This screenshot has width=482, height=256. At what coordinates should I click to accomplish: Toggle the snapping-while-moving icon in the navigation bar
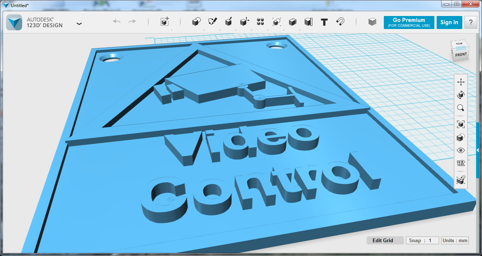pyautogui.click(x=461, y=180)
